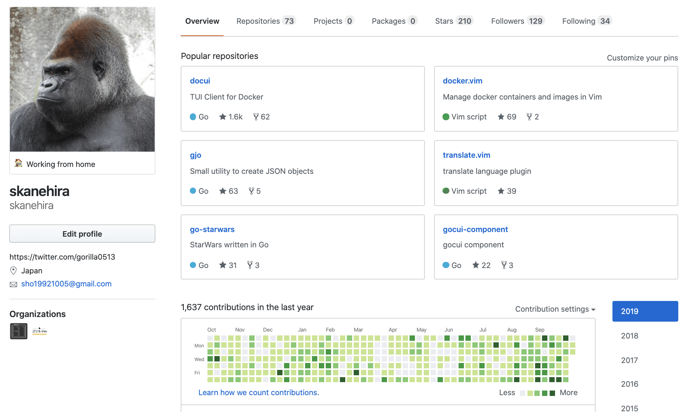689x412 pixels.
Task: Open the Following tab
Action: [587, 21]
